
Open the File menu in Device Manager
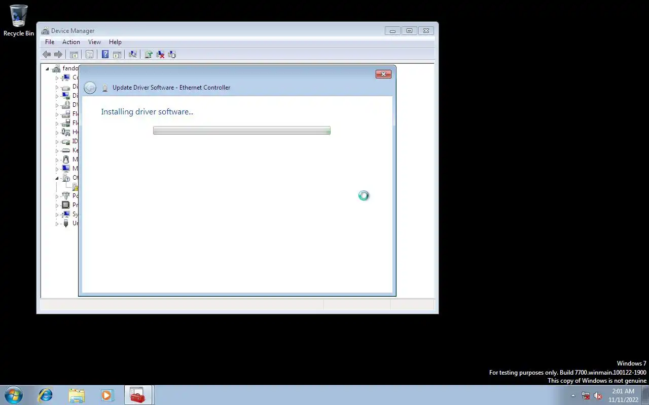[x=50, y=42]
